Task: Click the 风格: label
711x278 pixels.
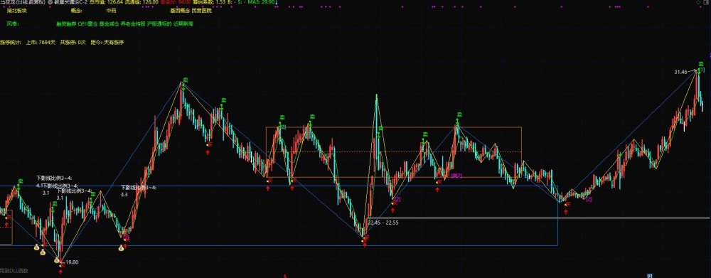Action: coord(13,23)
